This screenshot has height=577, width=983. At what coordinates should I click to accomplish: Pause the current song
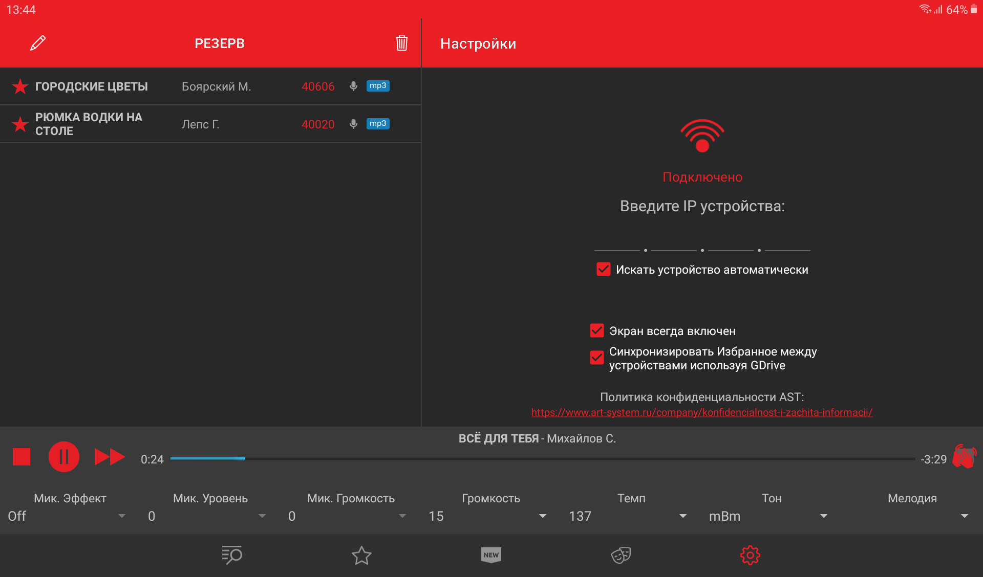pyautogui.click(x=64, y=457)
